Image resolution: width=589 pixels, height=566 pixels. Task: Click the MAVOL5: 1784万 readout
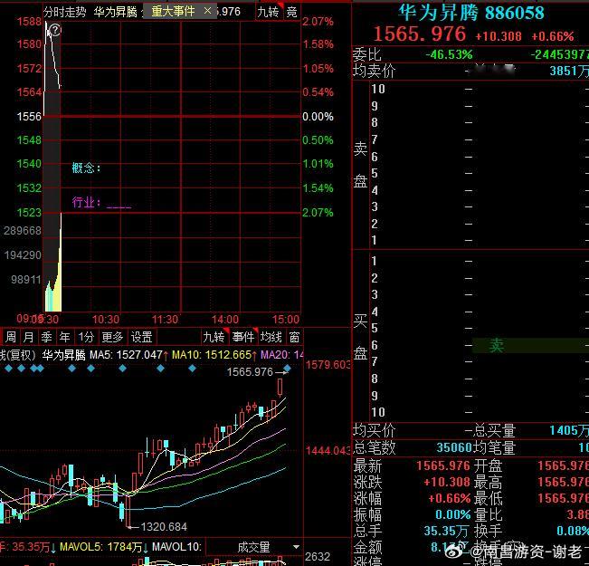[x=104, y=547]
